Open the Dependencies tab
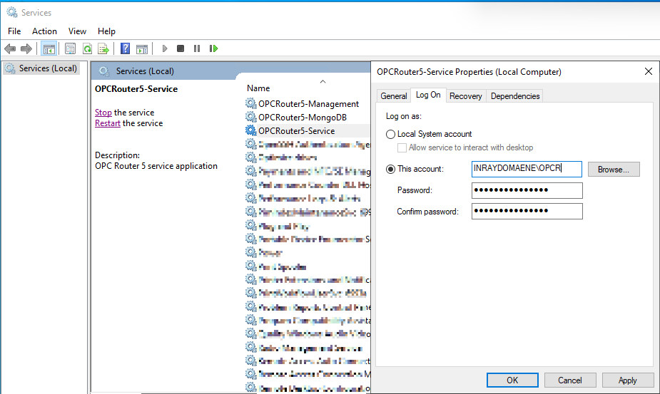The image size is (660, 394). 514,96
